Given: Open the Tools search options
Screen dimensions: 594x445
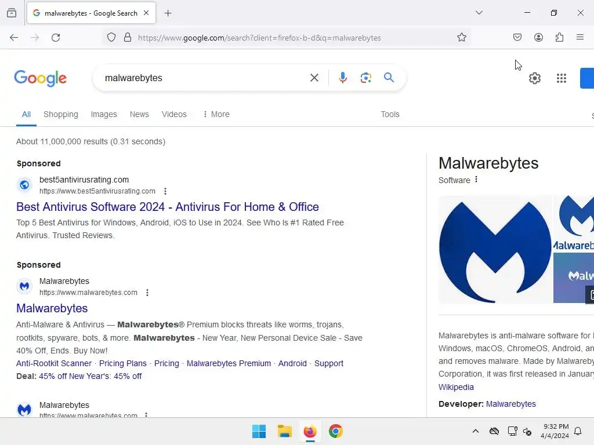Looking at the screenshot, I should pos(390,114).
